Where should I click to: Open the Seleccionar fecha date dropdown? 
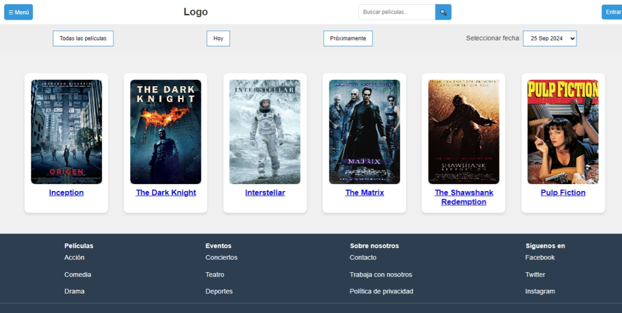550,38
